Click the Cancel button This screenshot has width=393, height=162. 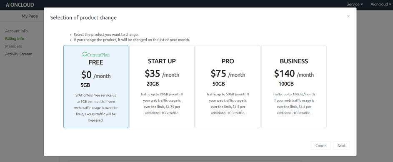pyautogui.click(x=321, y=145)
